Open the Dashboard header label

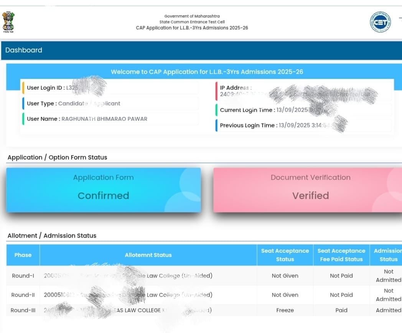(x=23, y=50)
